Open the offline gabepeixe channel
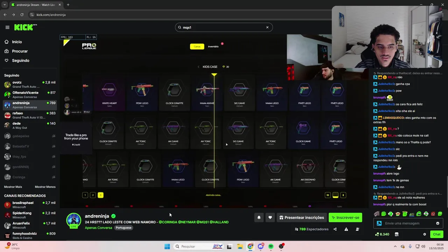The height and width of the screenshot is (252, 448). [30, 136]
